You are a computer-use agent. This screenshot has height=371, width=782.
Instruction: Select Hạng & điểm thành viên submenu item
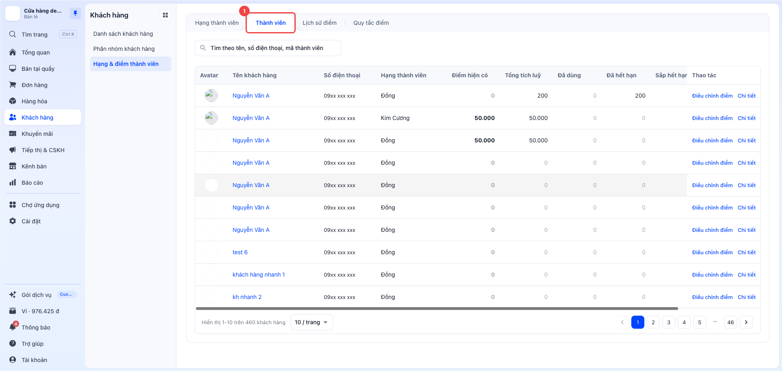pos(130,64)
